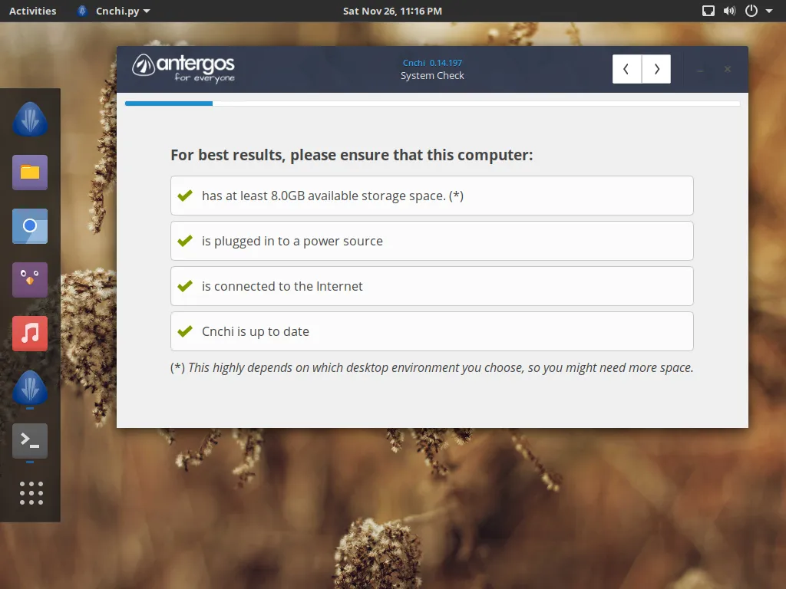The image size is (786, 589).
Task: Click the Cnchi up to date checkmark
Action: tap(185, 331)
